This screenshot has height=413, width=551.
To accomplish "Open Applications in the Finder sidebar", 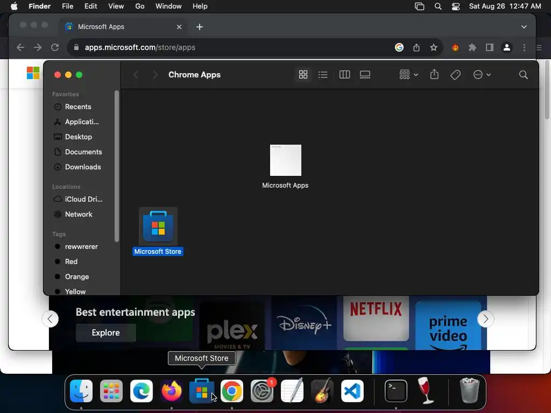I will tap(82, 122).
